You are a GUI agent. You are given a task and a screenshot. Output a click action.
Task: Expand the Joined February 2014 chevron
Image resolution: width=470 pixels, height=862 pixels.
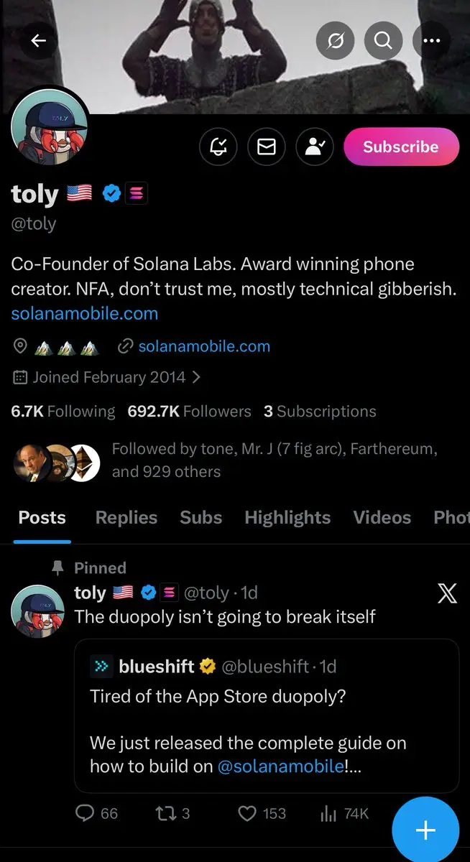pyautogui.click(x=197, y=377)
